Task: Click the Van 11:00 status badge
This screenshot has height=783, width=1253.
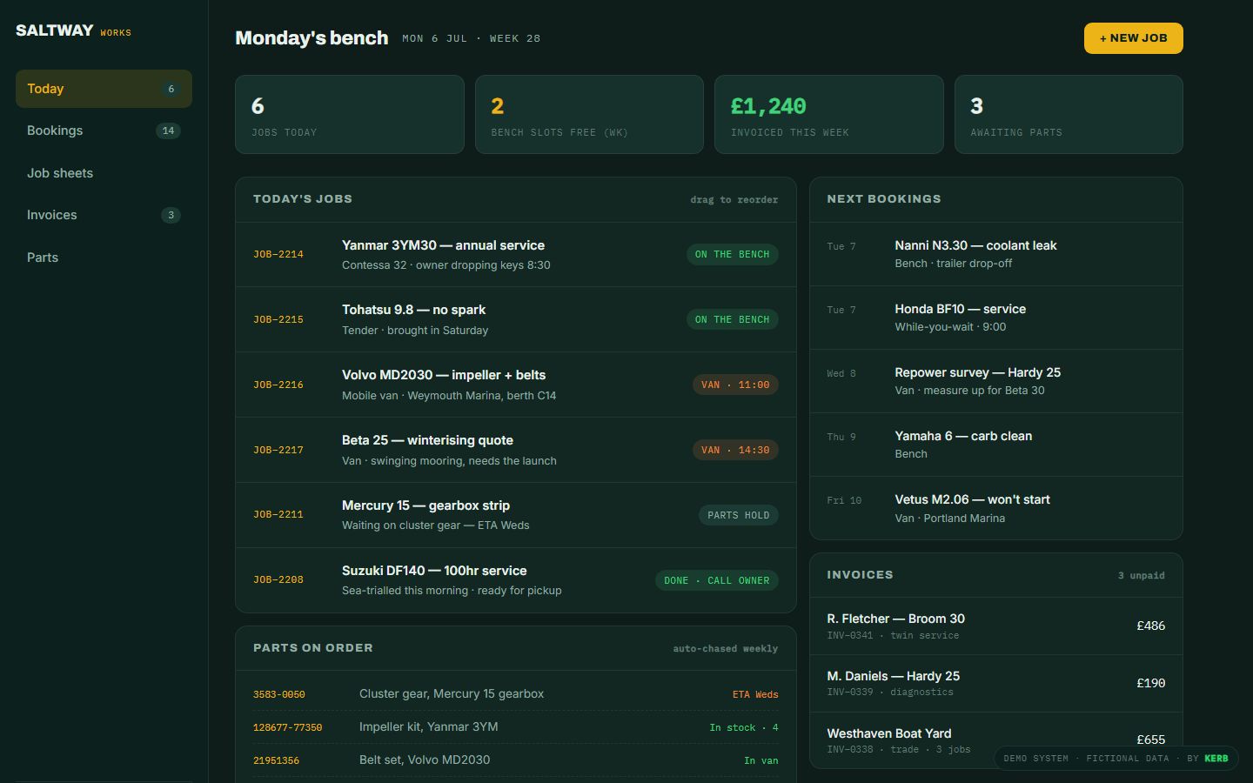Action: [735, 385]
